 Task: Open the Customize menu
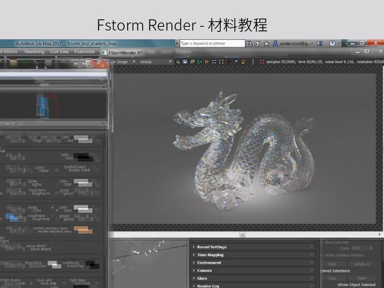(x=85, y=52)
